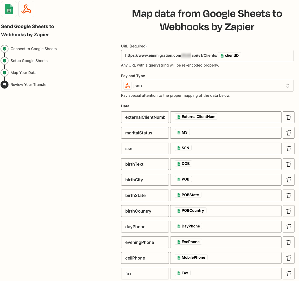The width and height of the screenshot is (299, 281).
Task: Edit the fax key field
Action: click(x=145, y=274)
